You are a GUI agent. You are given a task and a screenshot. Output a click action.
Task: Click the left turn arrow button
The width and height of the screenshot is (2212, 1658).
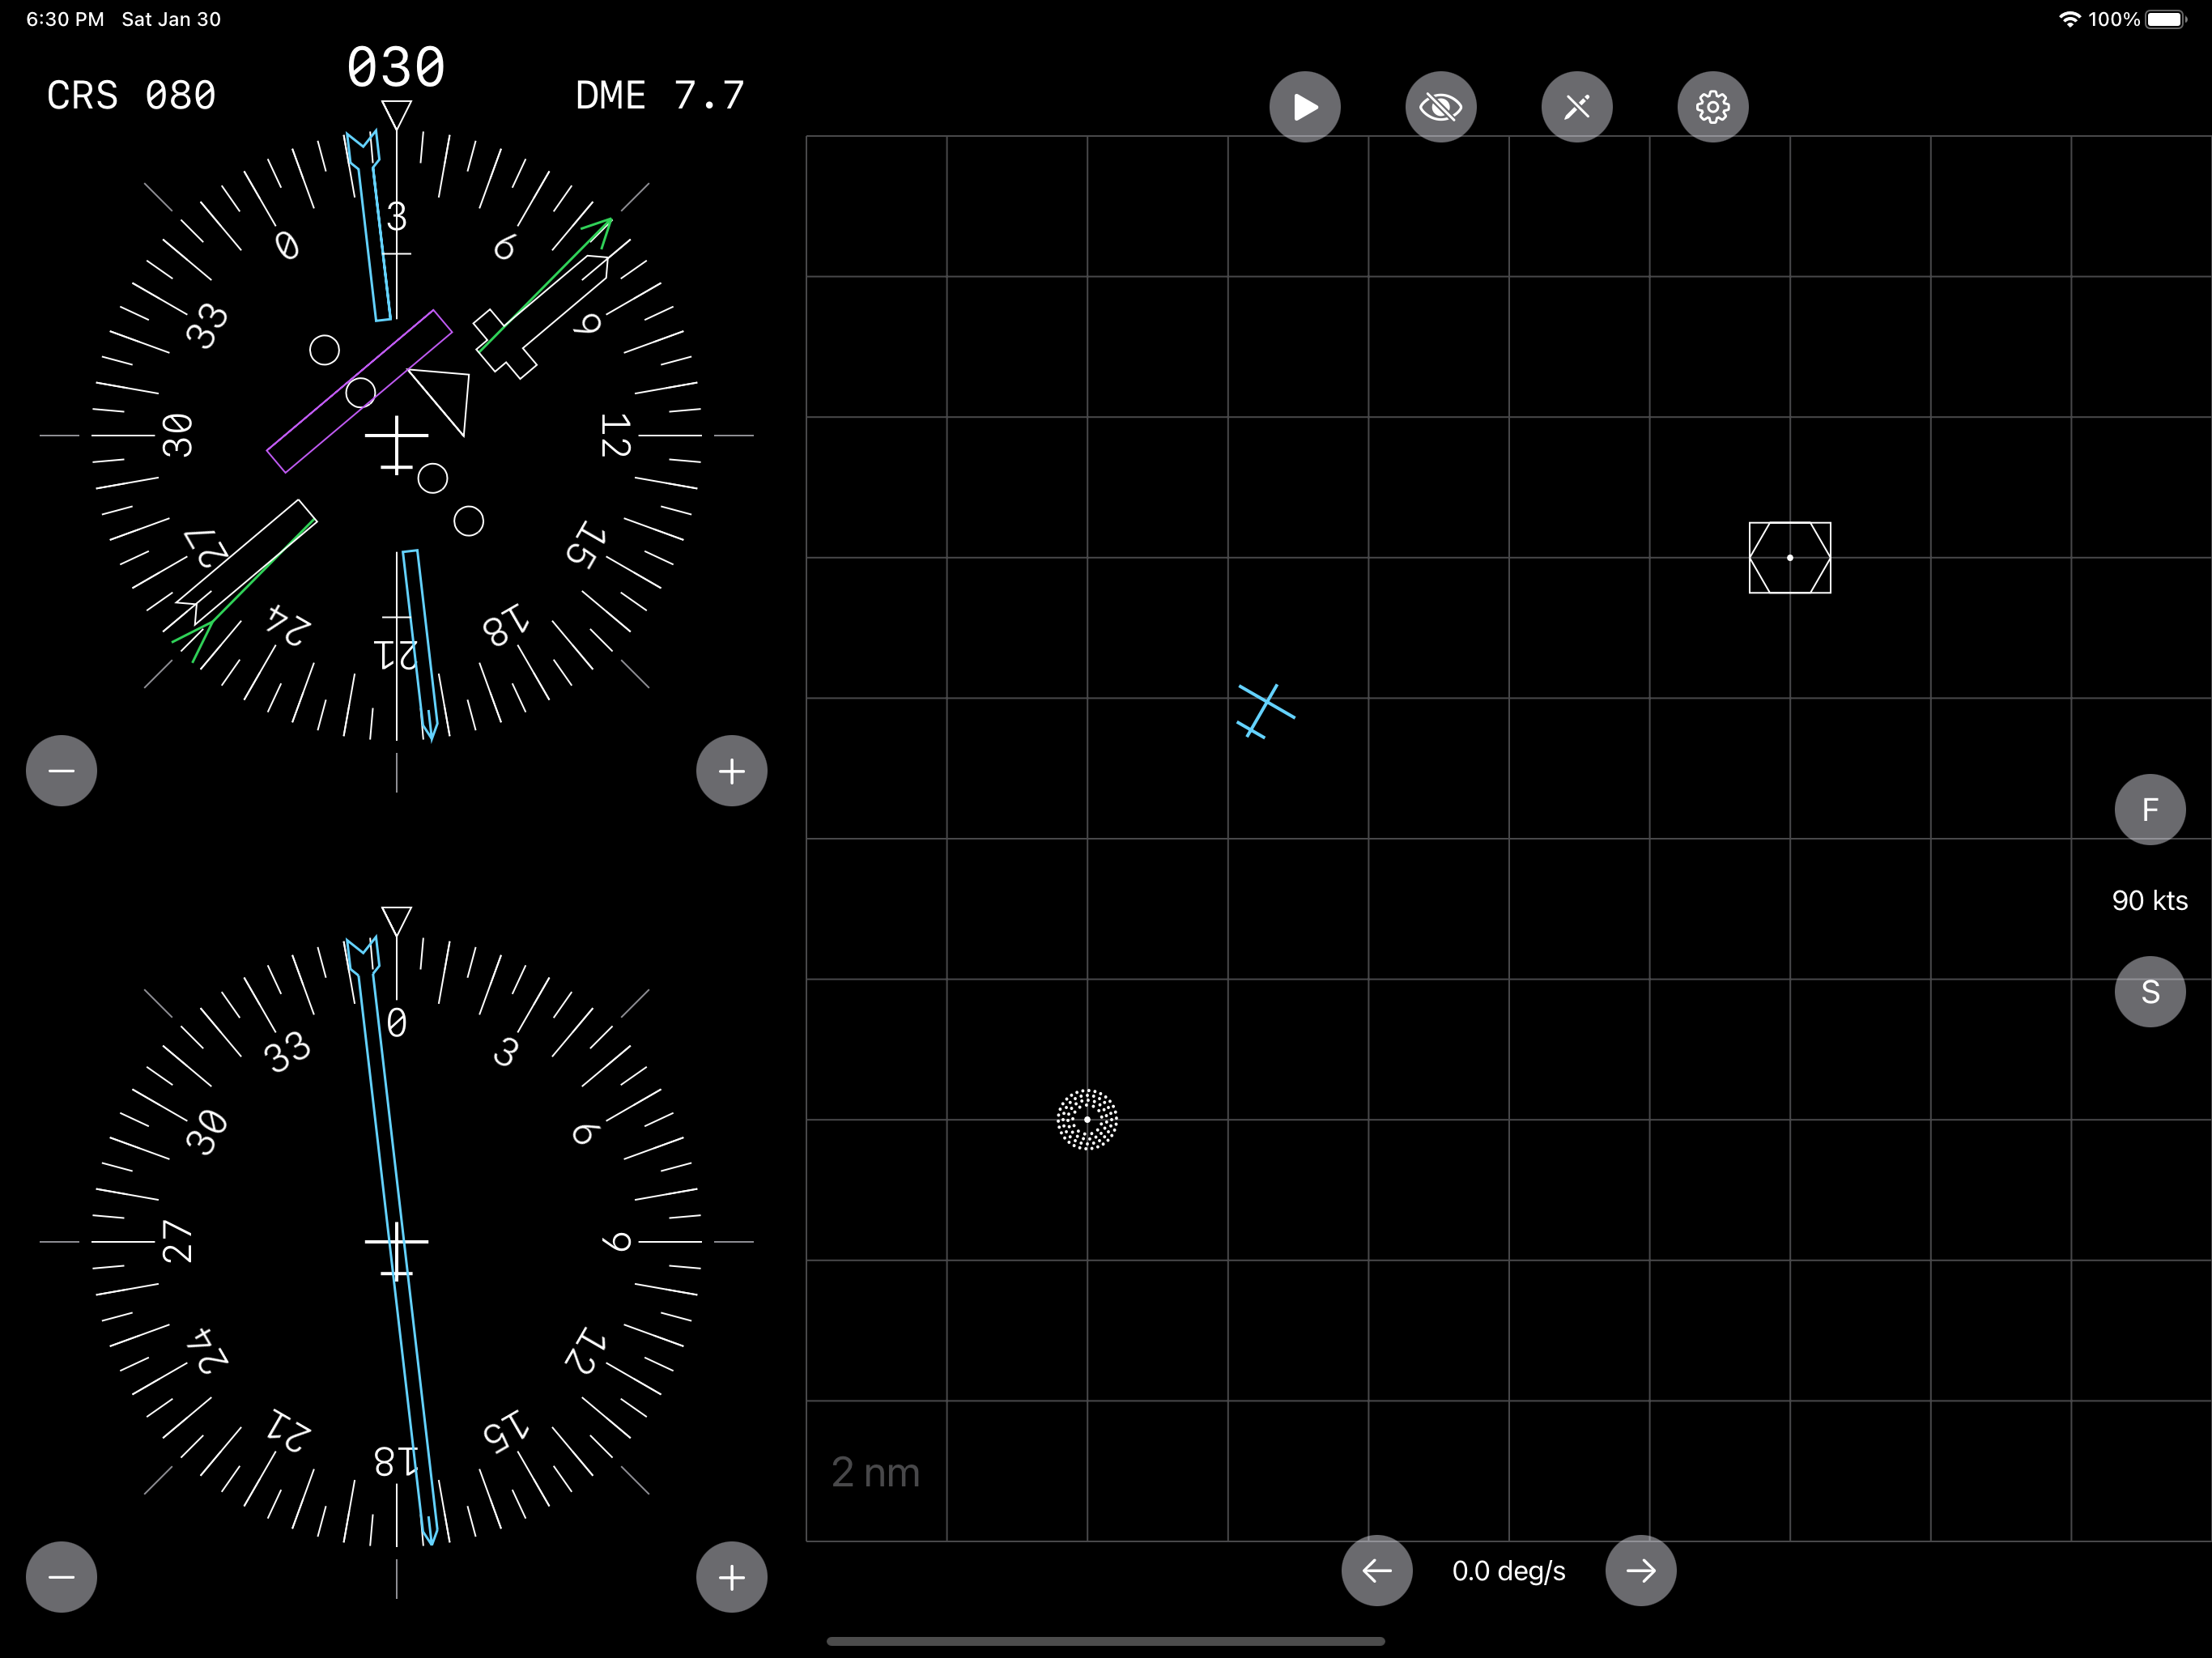tap(1376, 1570)
